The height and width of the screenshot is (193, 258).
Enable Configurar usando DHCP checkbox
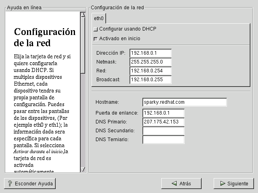click(96, 29)
